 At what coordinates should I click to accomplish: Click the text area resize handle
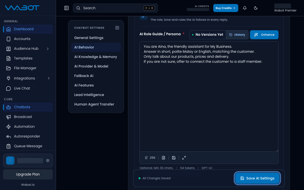pos(277,150)
